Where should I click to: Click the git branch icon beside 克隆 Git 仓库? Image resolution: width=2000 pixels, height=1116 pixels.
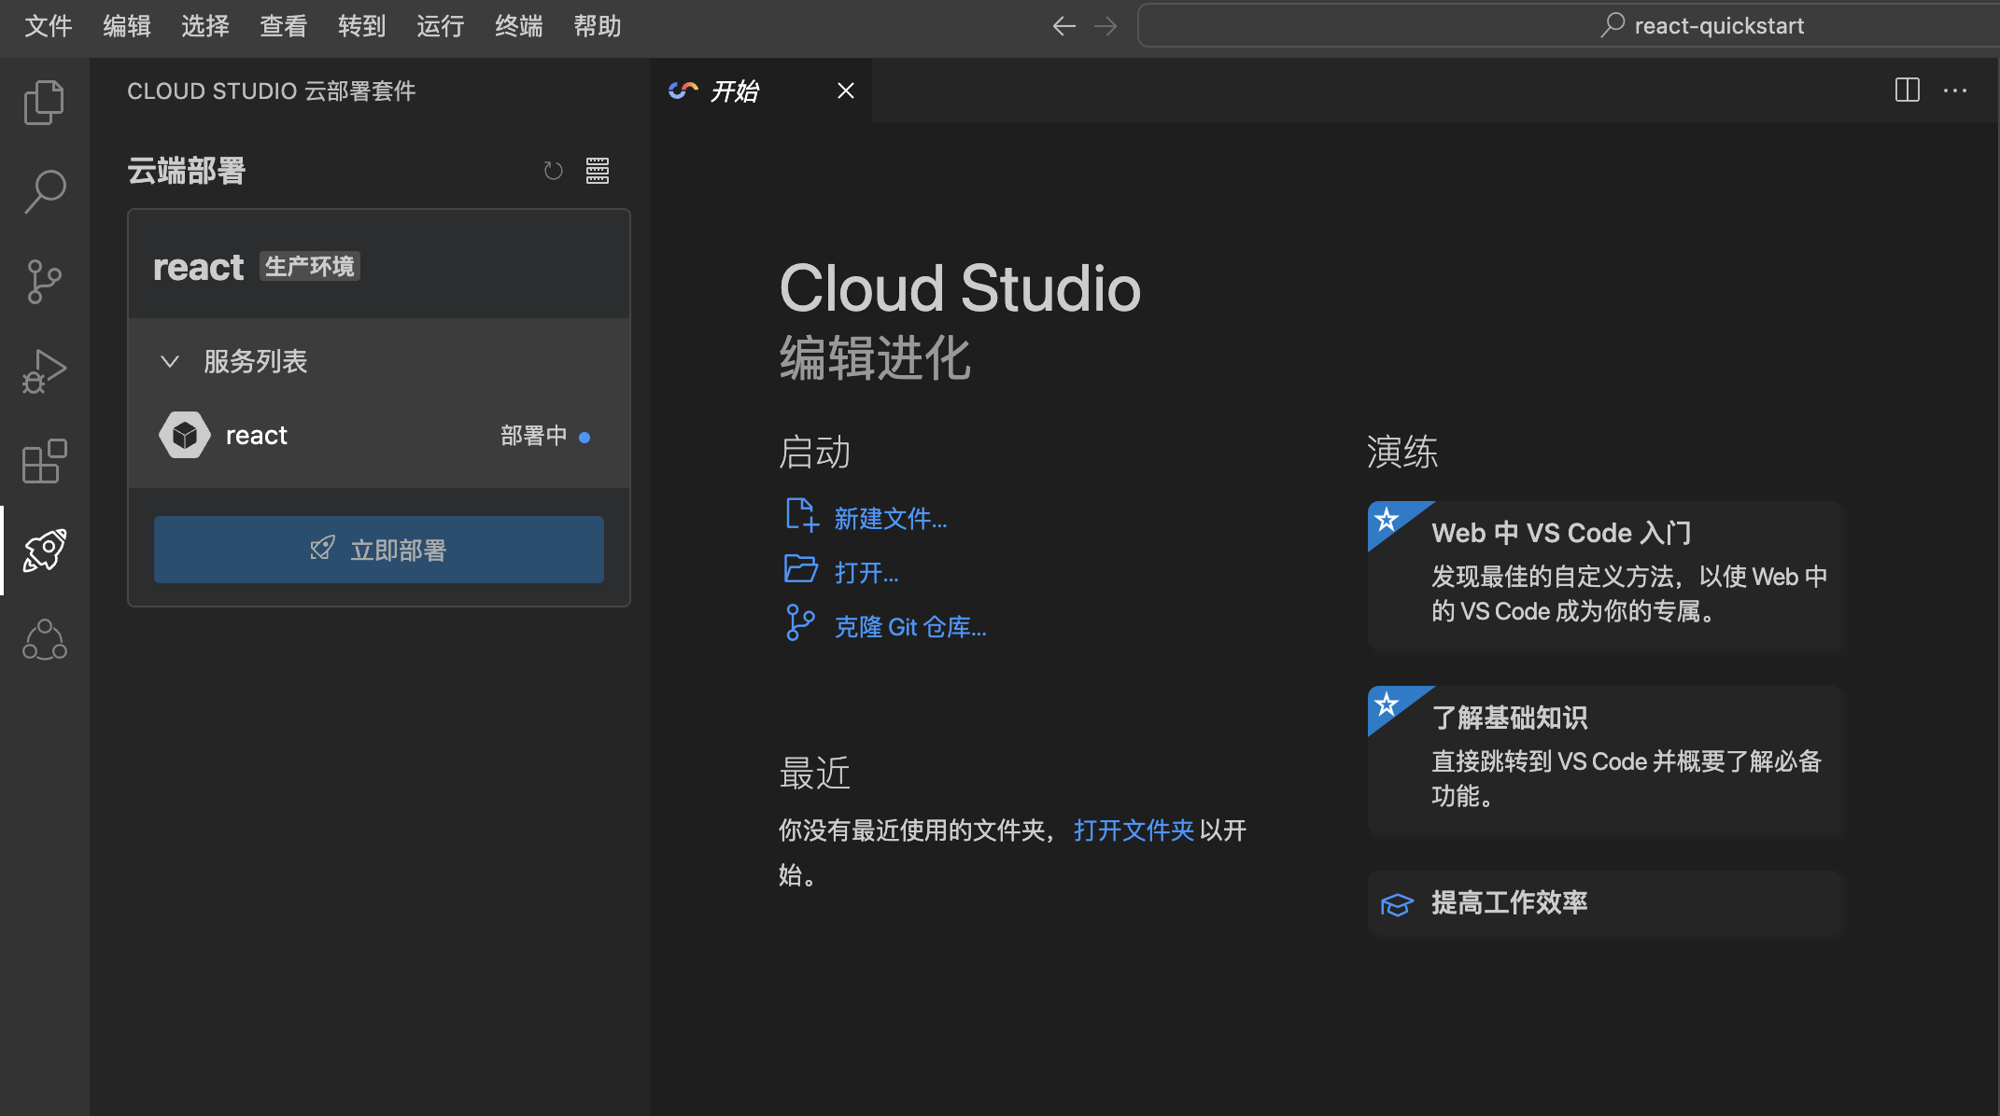800,622
